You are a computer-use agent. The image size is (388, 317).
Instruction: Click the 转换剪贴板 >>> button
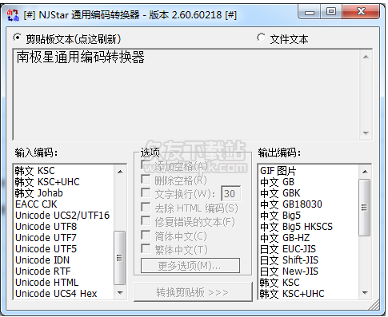[x=193, y=292]
